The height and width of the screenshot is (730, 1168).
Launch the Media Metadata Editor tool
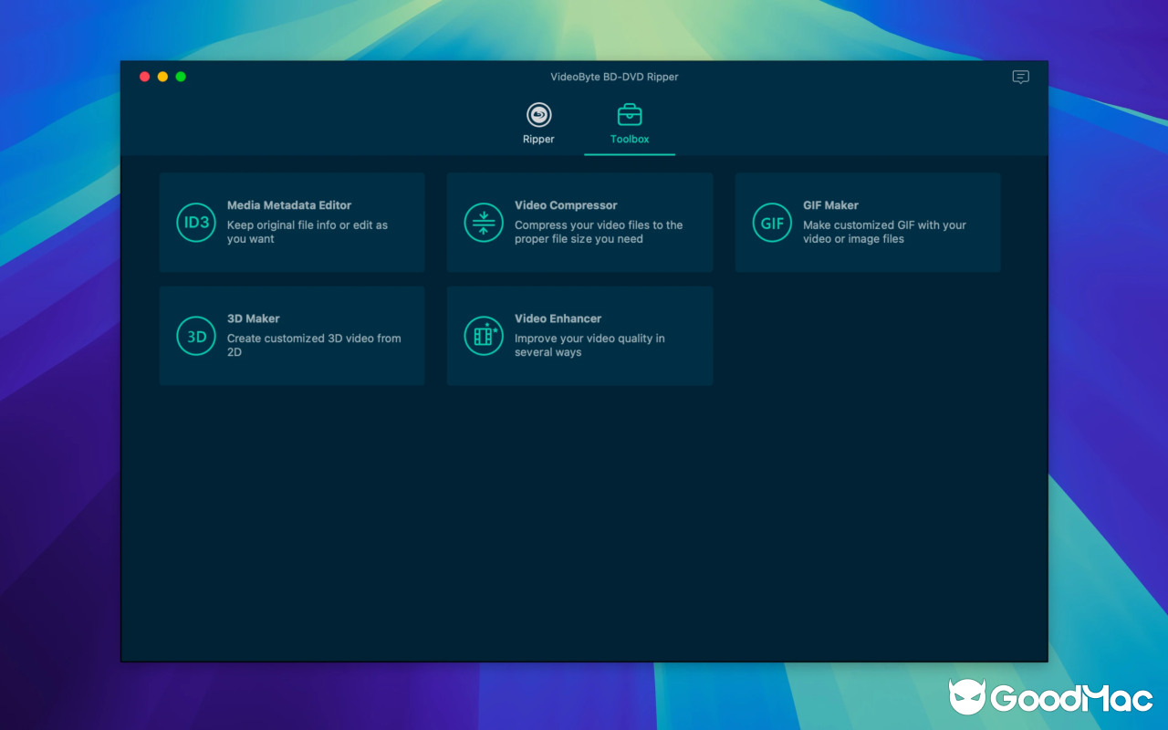click(x=292, y=222)
